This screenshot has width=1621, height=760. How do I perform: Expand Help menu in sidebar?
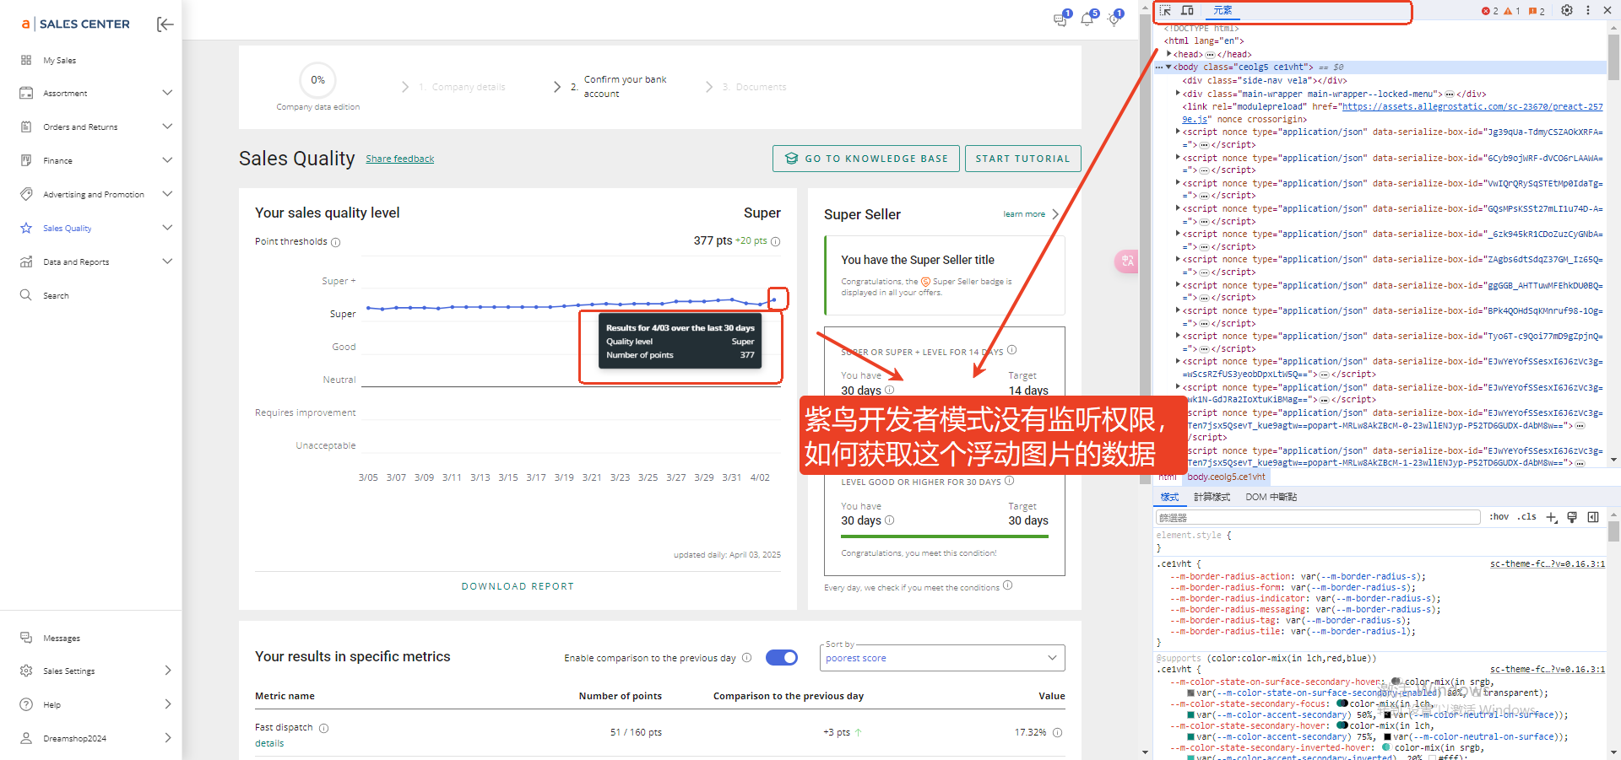coord(168,704)
